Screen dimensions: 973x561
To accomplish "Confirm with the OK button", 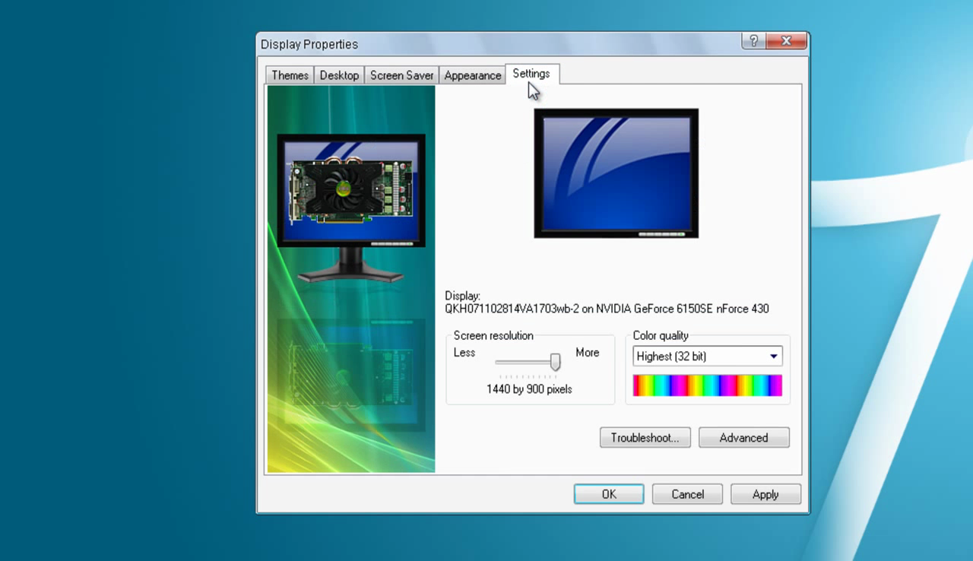I will [x=609, y=494].
